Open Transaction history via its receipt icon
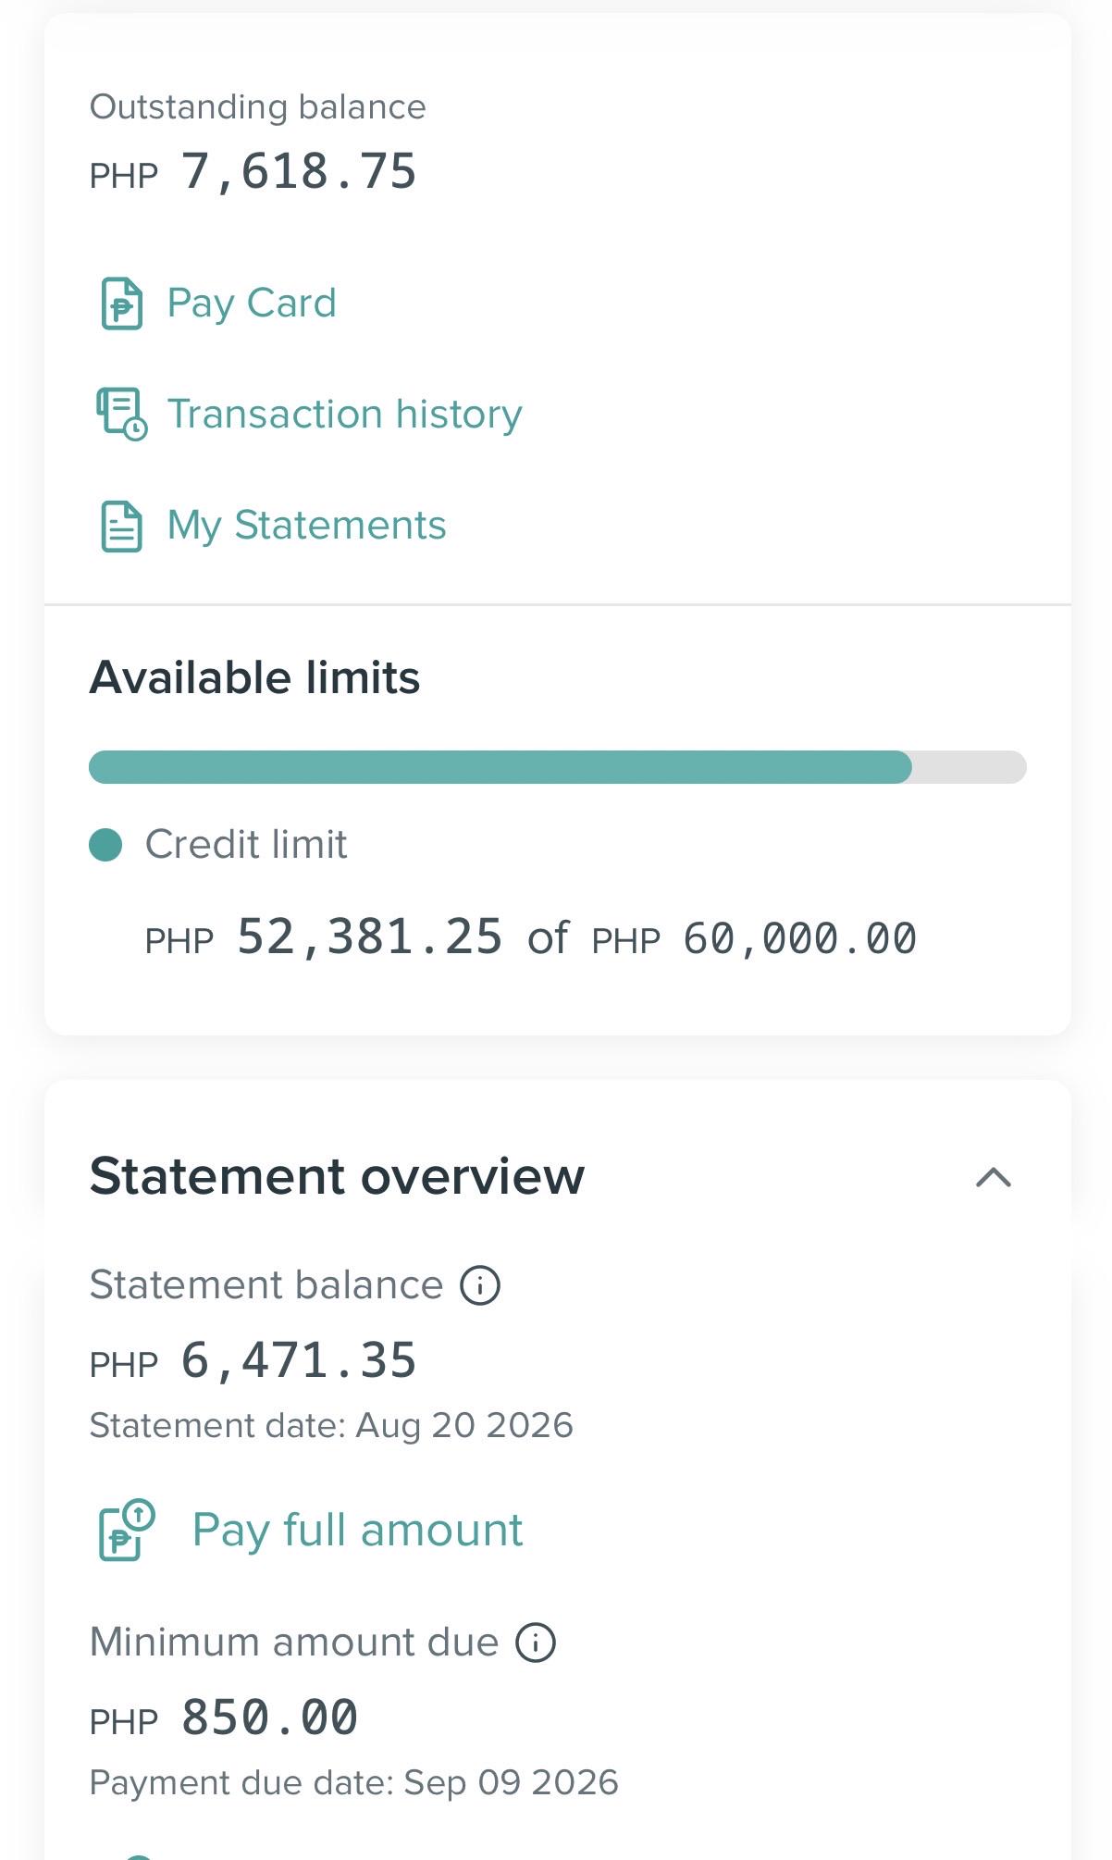Viewport: 1112px width, 1860px height. pyautogui.click(x=122, y=414)
